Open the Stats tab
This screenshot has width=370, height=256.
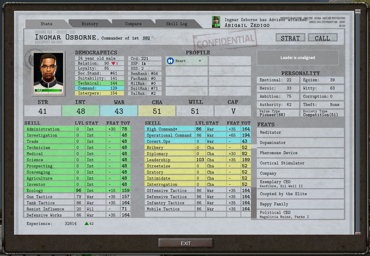(x=47, y=24)
